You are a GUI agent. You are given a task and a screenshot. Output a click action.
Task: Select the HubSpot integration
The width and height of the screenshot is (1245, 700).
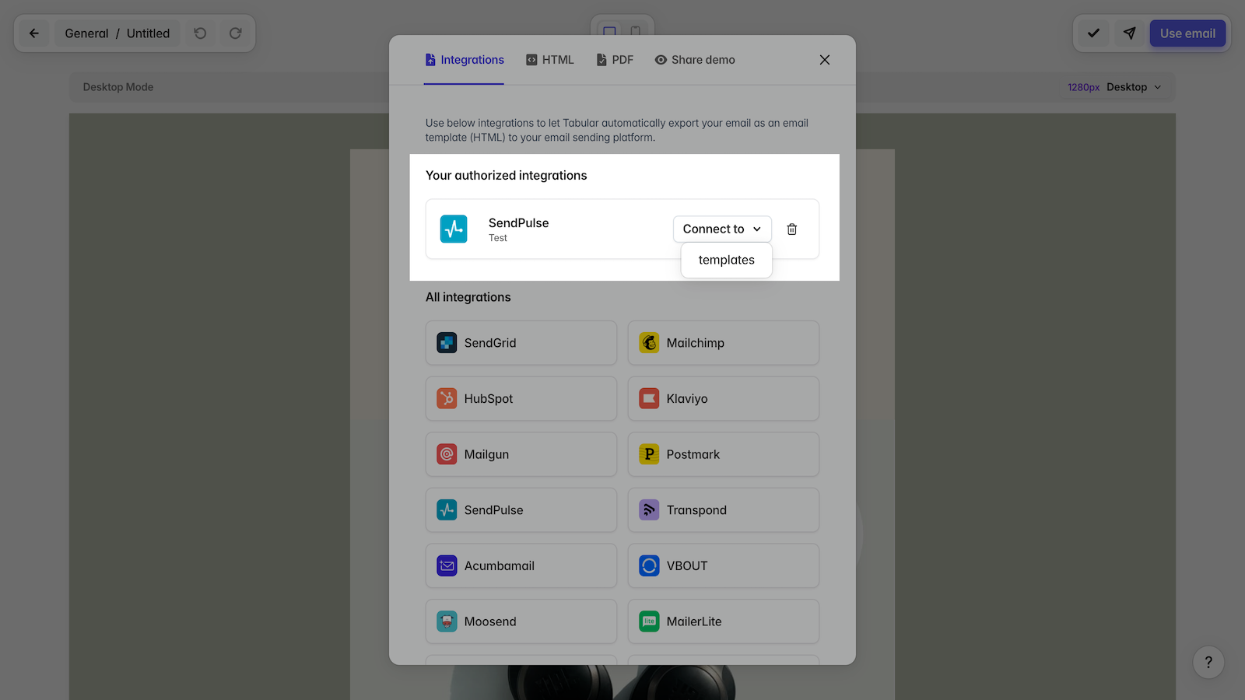click(x=521, y=399)
